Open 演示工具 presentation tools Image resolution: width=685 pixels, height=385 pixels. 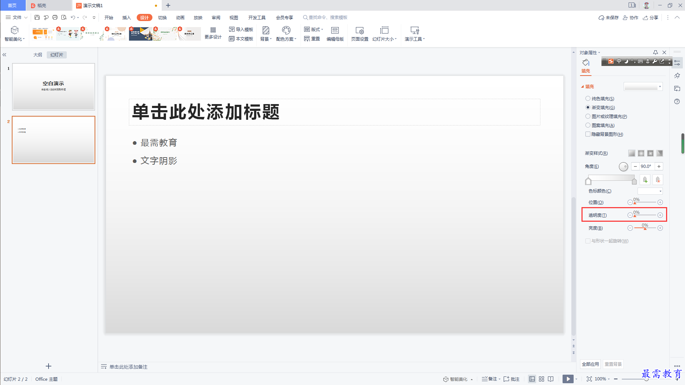[414, 34]
